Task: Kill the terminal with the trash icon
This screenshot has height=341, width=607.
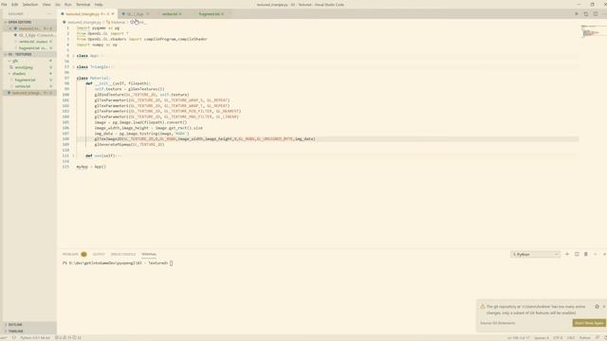Action: point(586,254)
